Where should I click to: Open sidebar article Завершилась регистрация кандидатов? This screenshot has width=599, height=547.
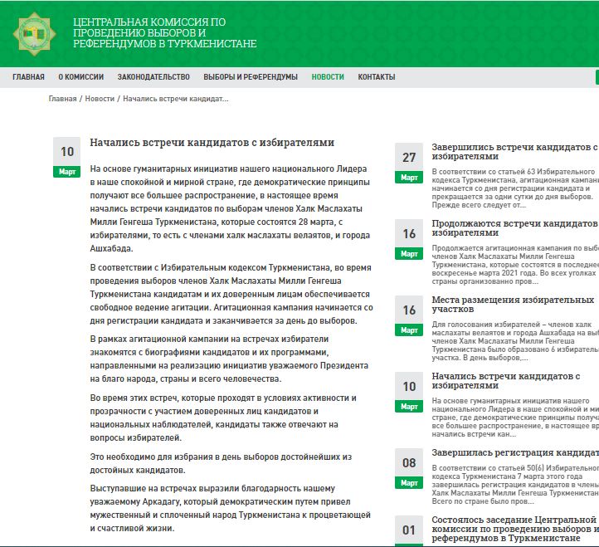coord(515,453)
